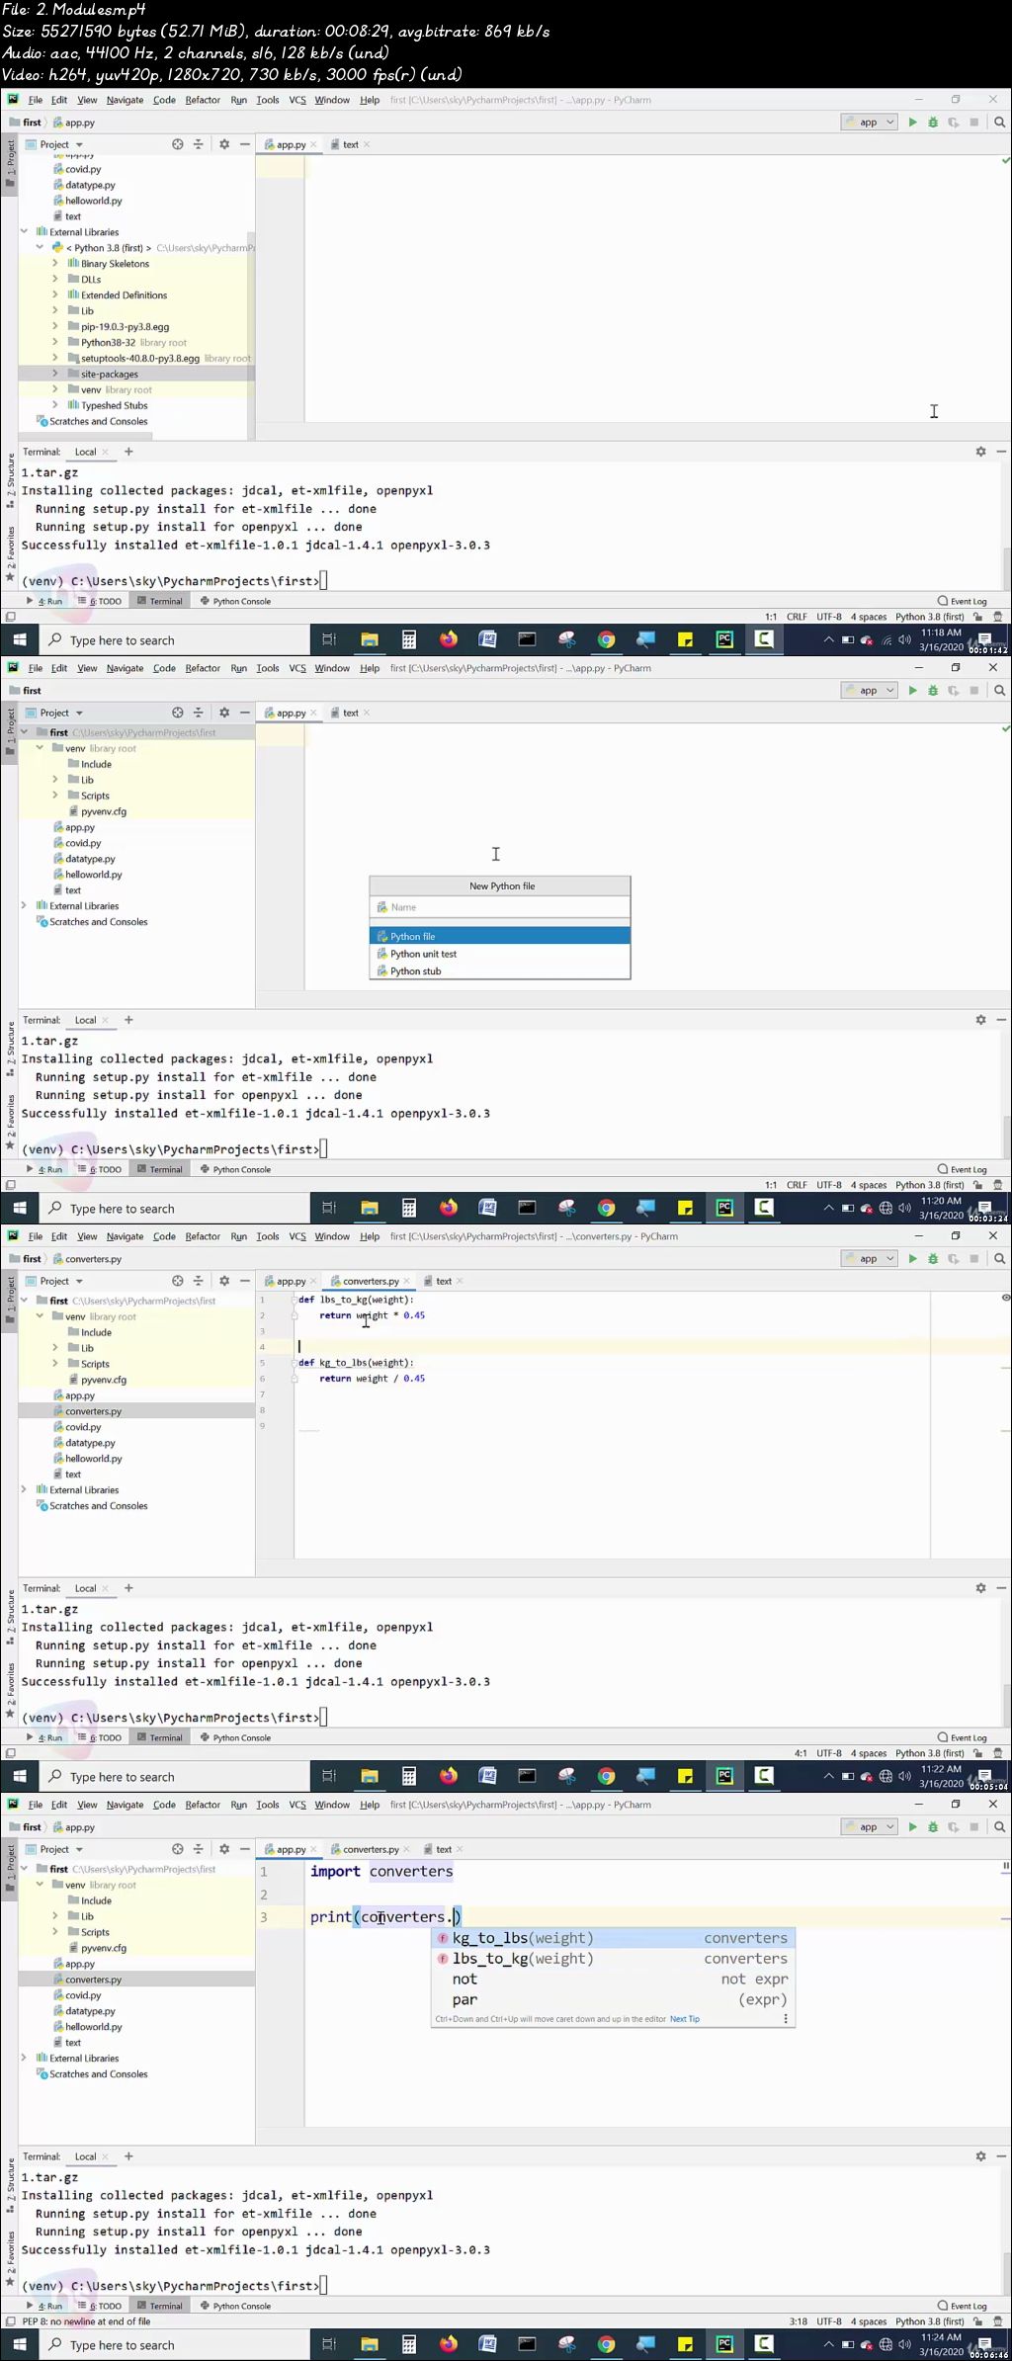1012x2361 pixels.
Task: Open Search Everywhere magnifier in topmost PyCharm frame
Action: [999, 123]
